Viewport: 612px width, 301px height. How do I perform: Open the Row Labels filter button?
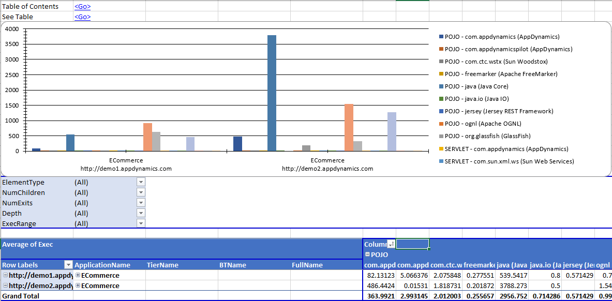pos(68,265)
